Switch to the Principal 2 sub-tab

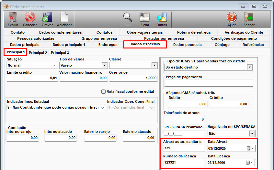click(x=38, y=53)
